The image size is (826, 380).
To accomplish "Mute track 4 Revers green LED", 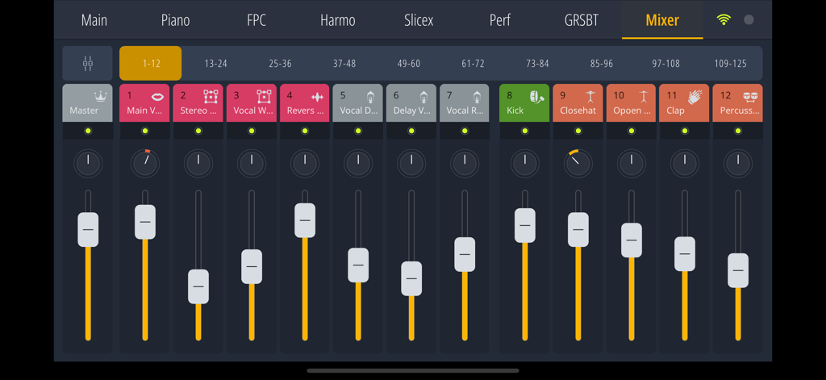I will [304, 131].
